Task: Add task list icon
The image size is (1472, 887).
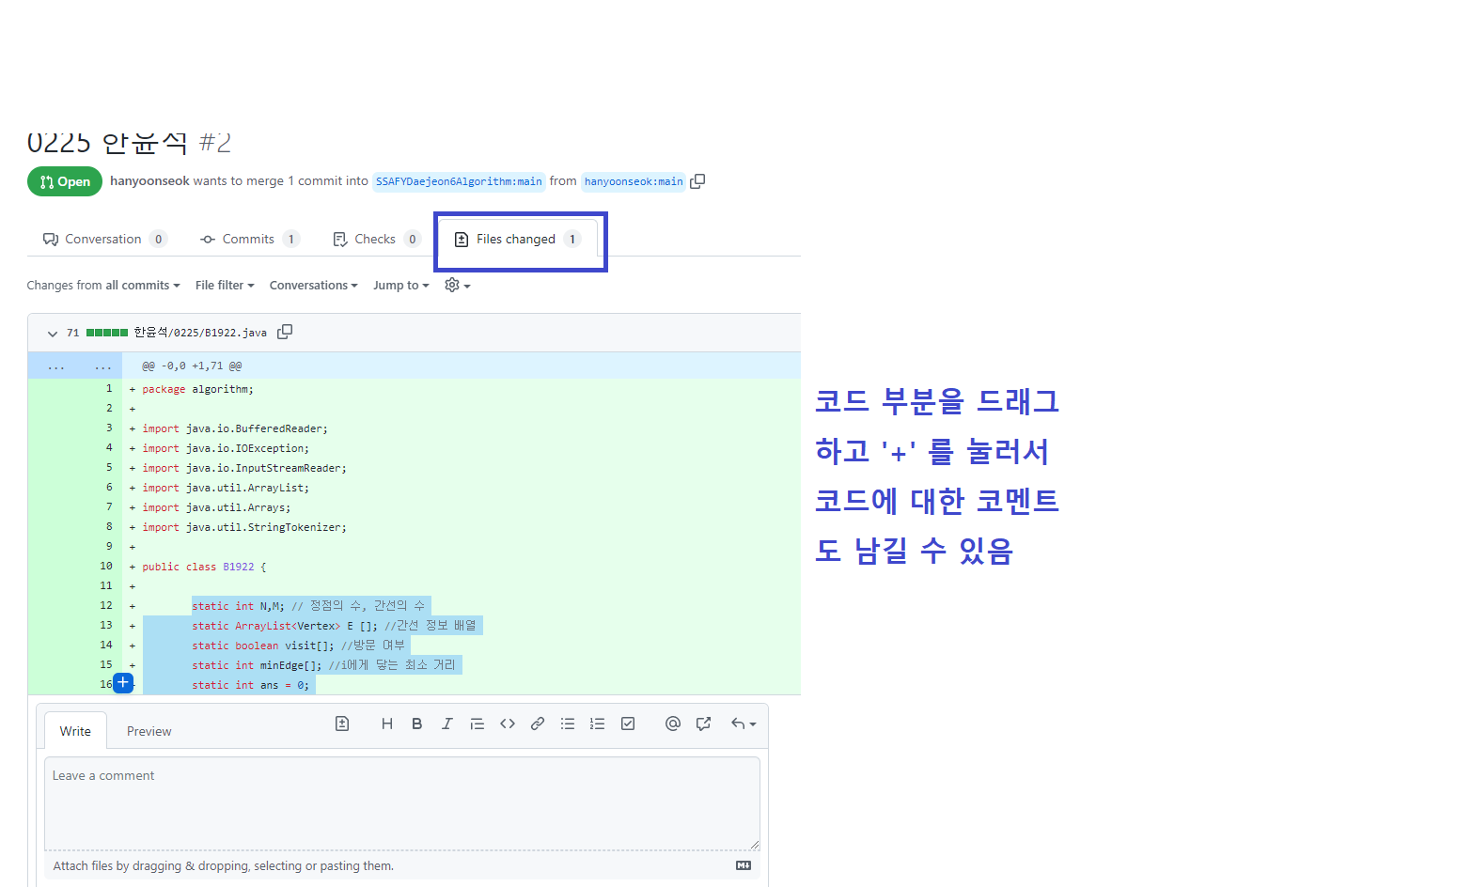Action: point(628,724)
